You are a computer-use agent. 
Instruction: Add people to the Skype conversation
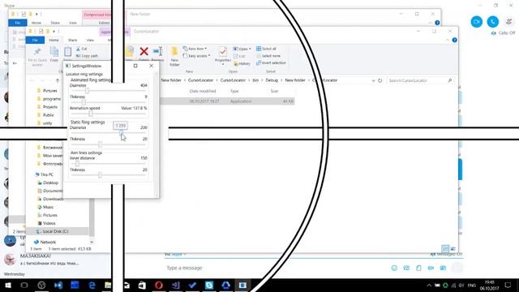pyautogui.click(x=509, y=22)
